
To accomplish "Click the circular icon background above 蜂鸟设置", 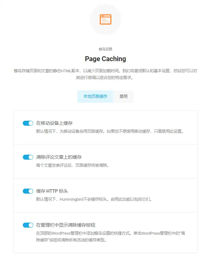I will click(x=106, y=19).
